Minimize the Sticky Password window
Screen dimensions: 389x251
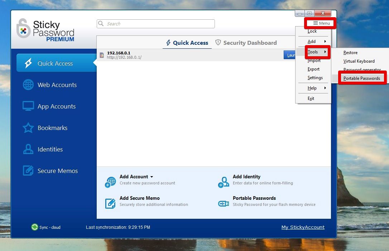pos(300,13)
